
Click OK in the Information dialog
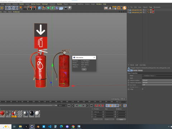pyautogui.click(x=84, y=70)
